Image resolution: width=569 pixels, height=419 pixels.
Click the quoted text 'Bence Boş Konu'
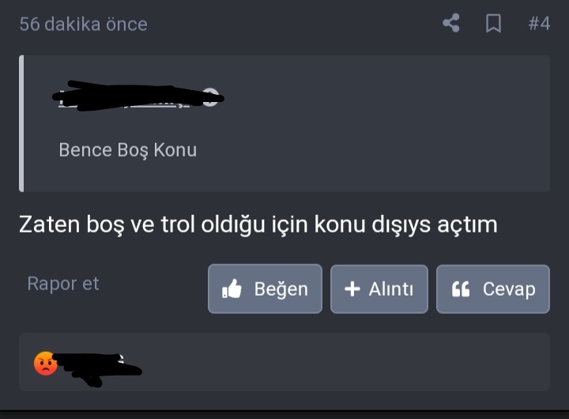(x=128, y=150)
